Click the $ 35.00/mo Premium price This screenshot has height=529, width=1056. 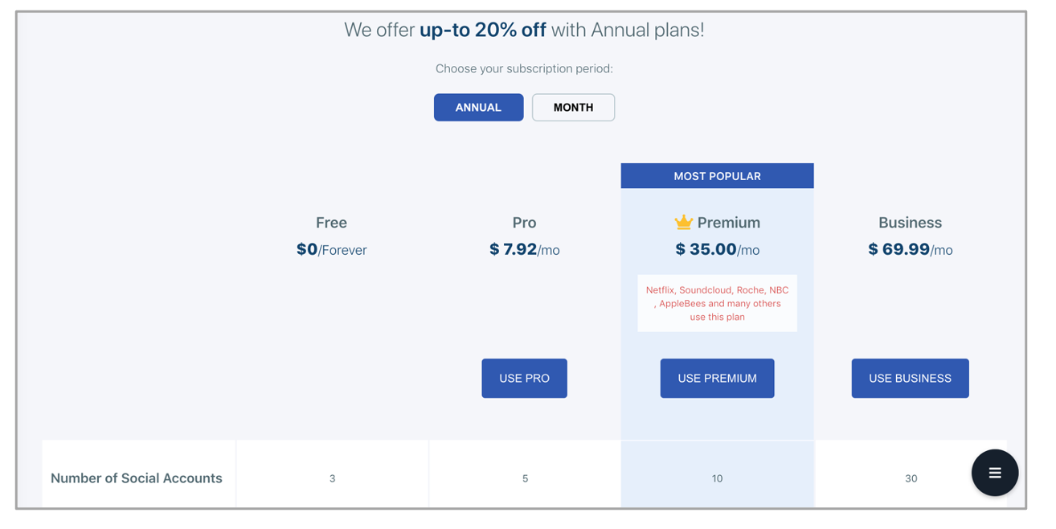tap(717, 250)
